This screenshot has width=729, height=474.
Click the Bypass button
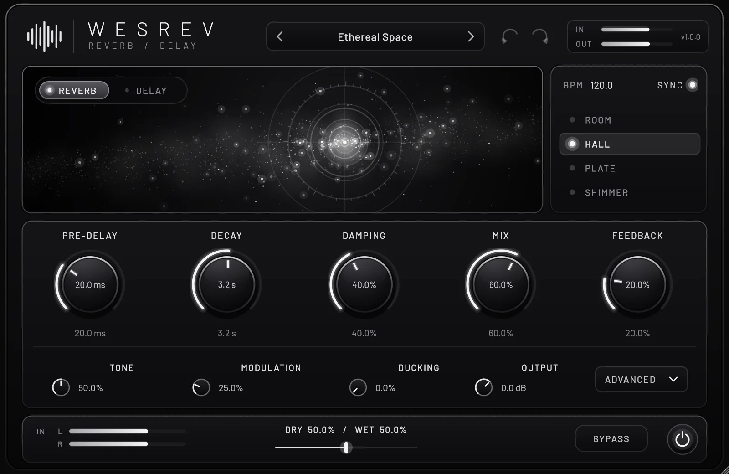[x=611, y=438]
